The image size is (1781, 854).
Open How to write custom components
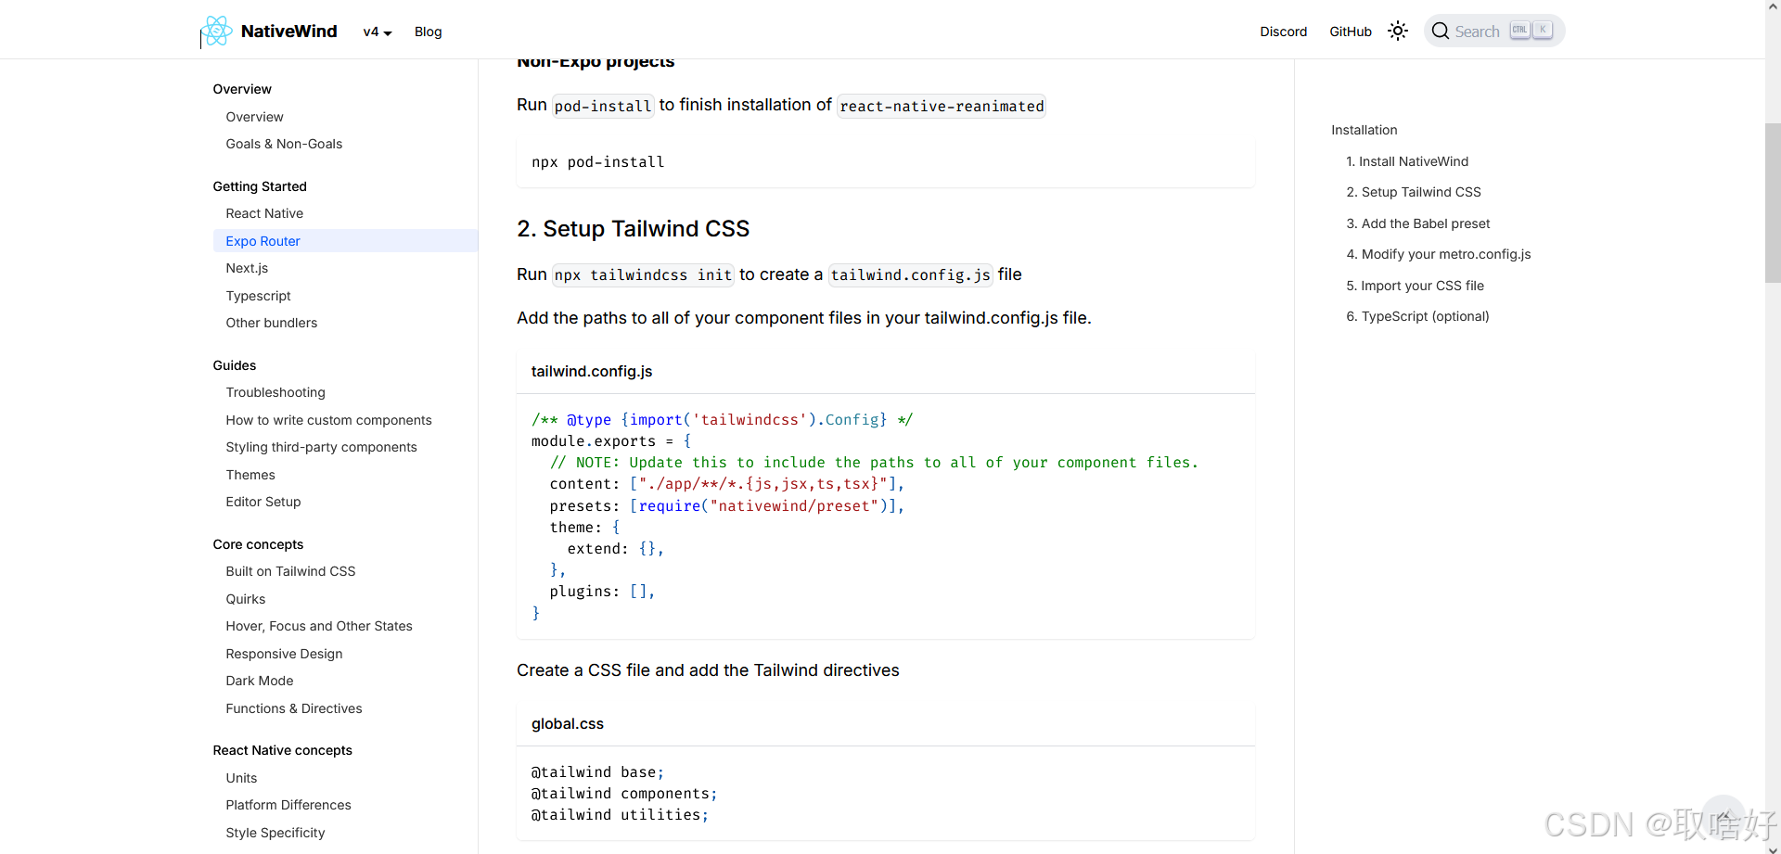[x=328, y=420]
